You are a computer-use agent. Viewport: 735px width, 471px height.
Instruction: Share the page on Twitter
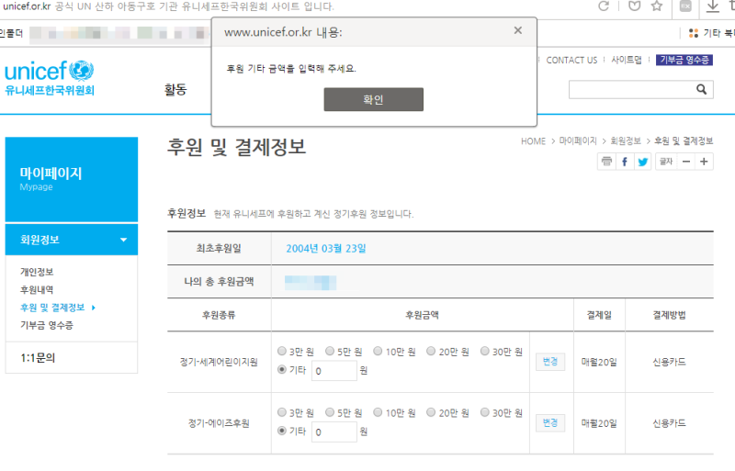coord(642,162)
